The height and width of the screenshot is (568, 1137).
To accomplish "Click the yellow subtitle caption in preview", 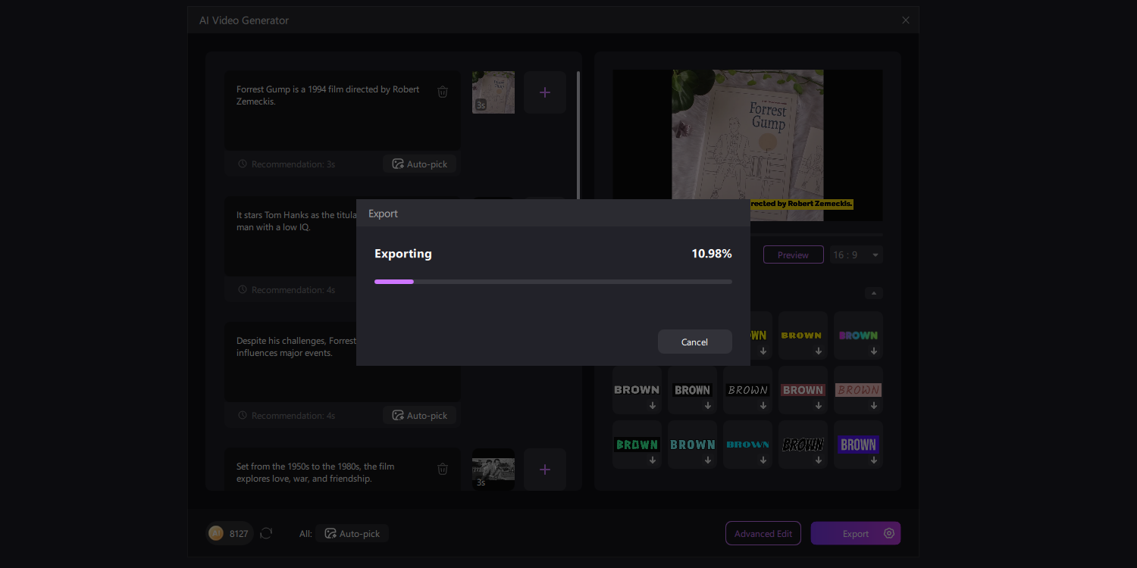I will tap(801, 204).
